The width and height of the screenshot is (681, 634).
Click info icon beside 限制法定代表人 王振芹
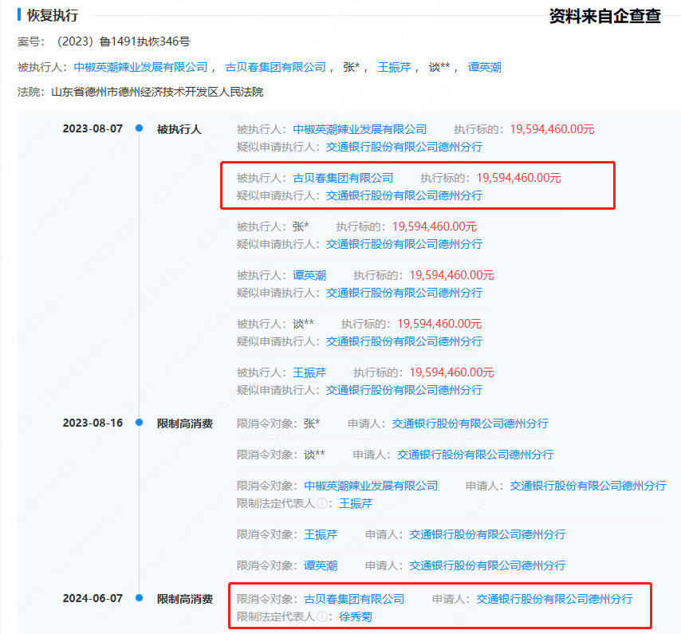pyautogui.click(x=322, y=504)
